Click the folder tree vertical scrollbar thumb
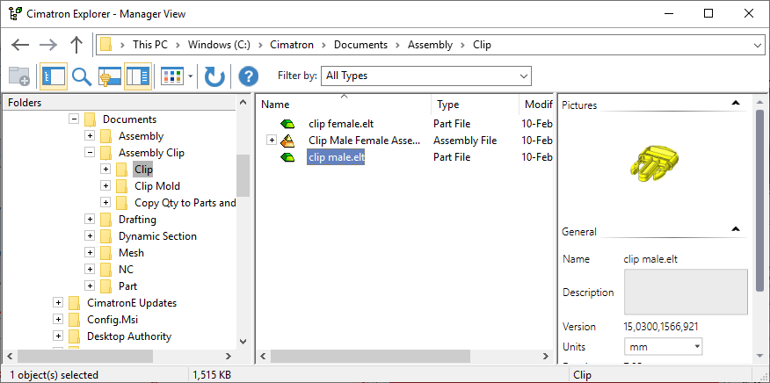Image resolution: width=770 pixels, height=383 pixels. click(243, 176)
